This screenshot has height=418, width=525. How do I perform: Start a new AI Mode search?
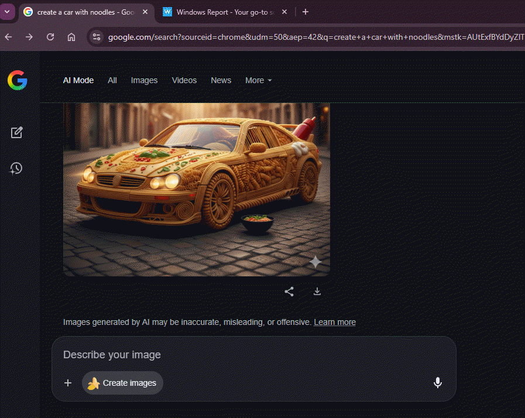coord(16,133)
